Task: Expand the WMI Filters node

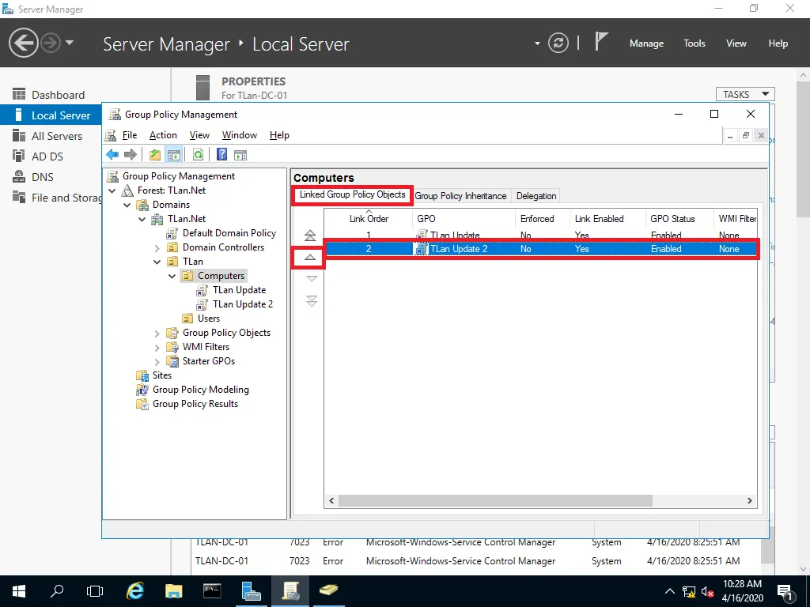Action: 157,348
